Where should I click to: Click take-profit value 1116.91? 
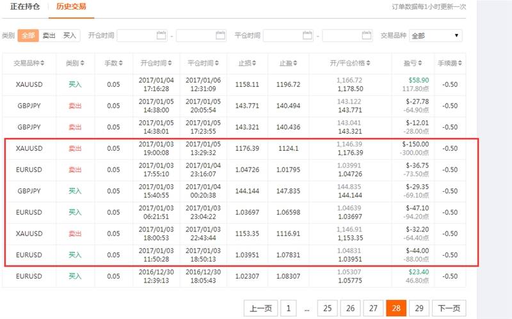(x=289, y=233)
